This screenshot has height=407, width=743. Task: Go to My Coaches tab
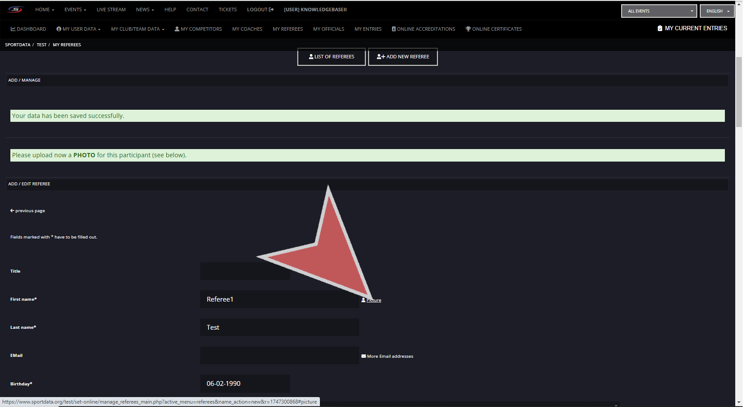tap(247, 29)
